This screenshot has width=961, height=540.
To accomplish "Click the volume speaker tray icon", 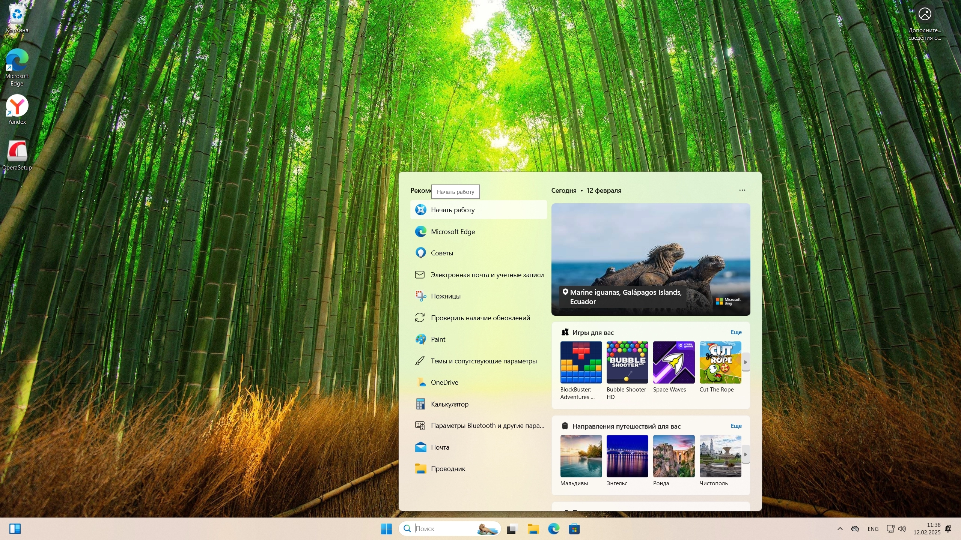I will click(x=902, y=529).
